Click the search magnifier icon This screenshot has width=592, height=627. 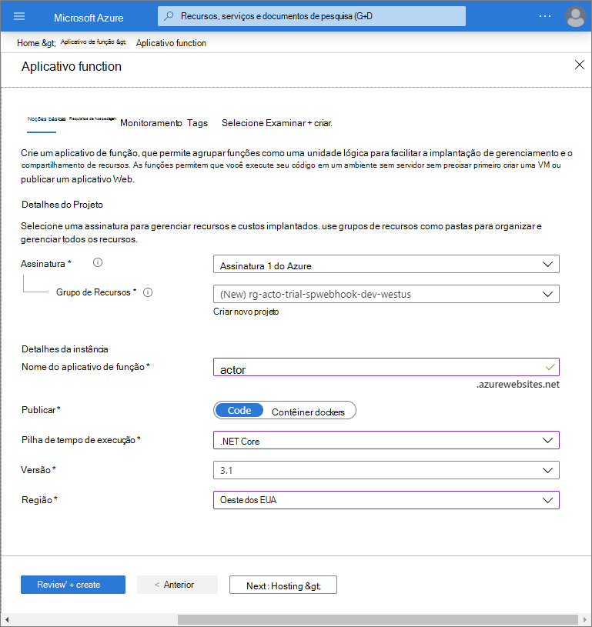(169, 16)
